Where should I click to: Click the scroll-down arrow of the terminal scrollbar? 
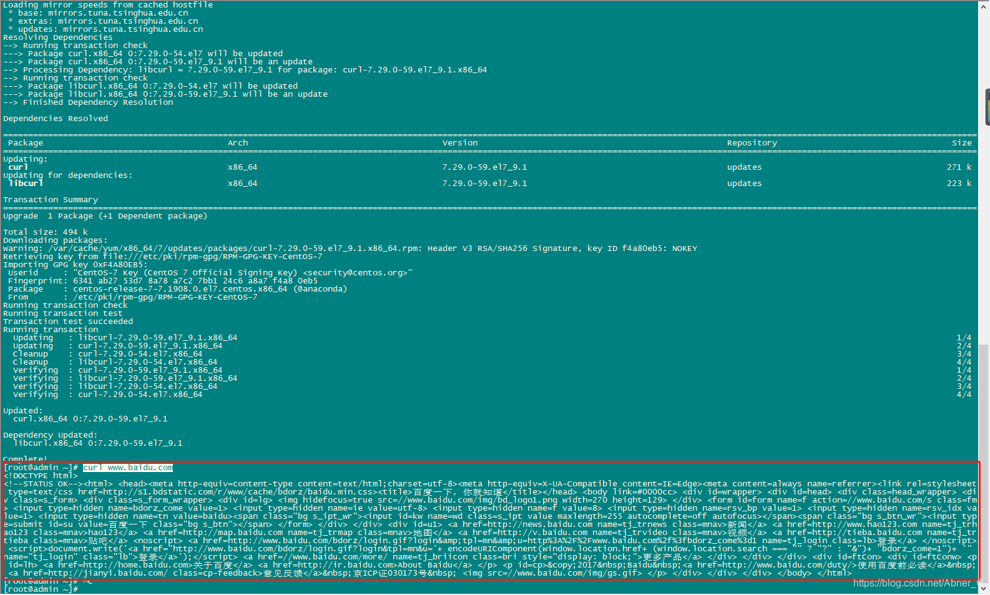(x=984, y=589)
